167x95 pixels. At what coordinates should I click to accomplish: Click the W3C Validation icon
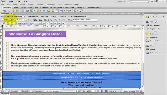tap(50, 20)
